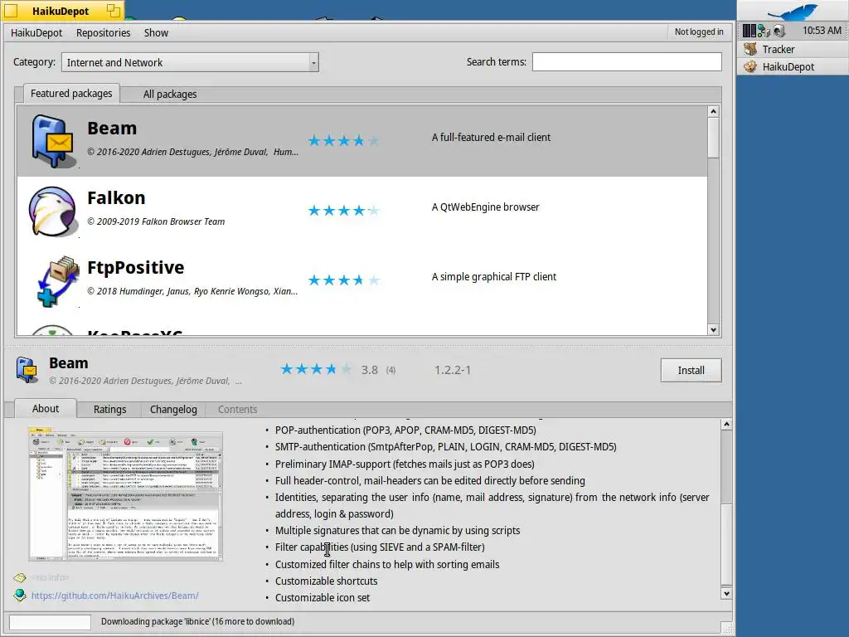Click the description scroll up arrow
849x637 pixels.
[726, 424]
